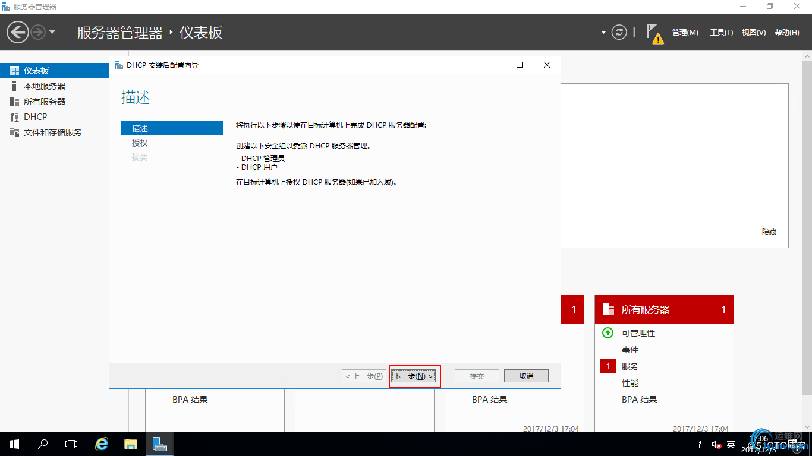This screenshot has width=812, height=456.
Task: Click the 英 input language indicator
Action: pos(731,444)
